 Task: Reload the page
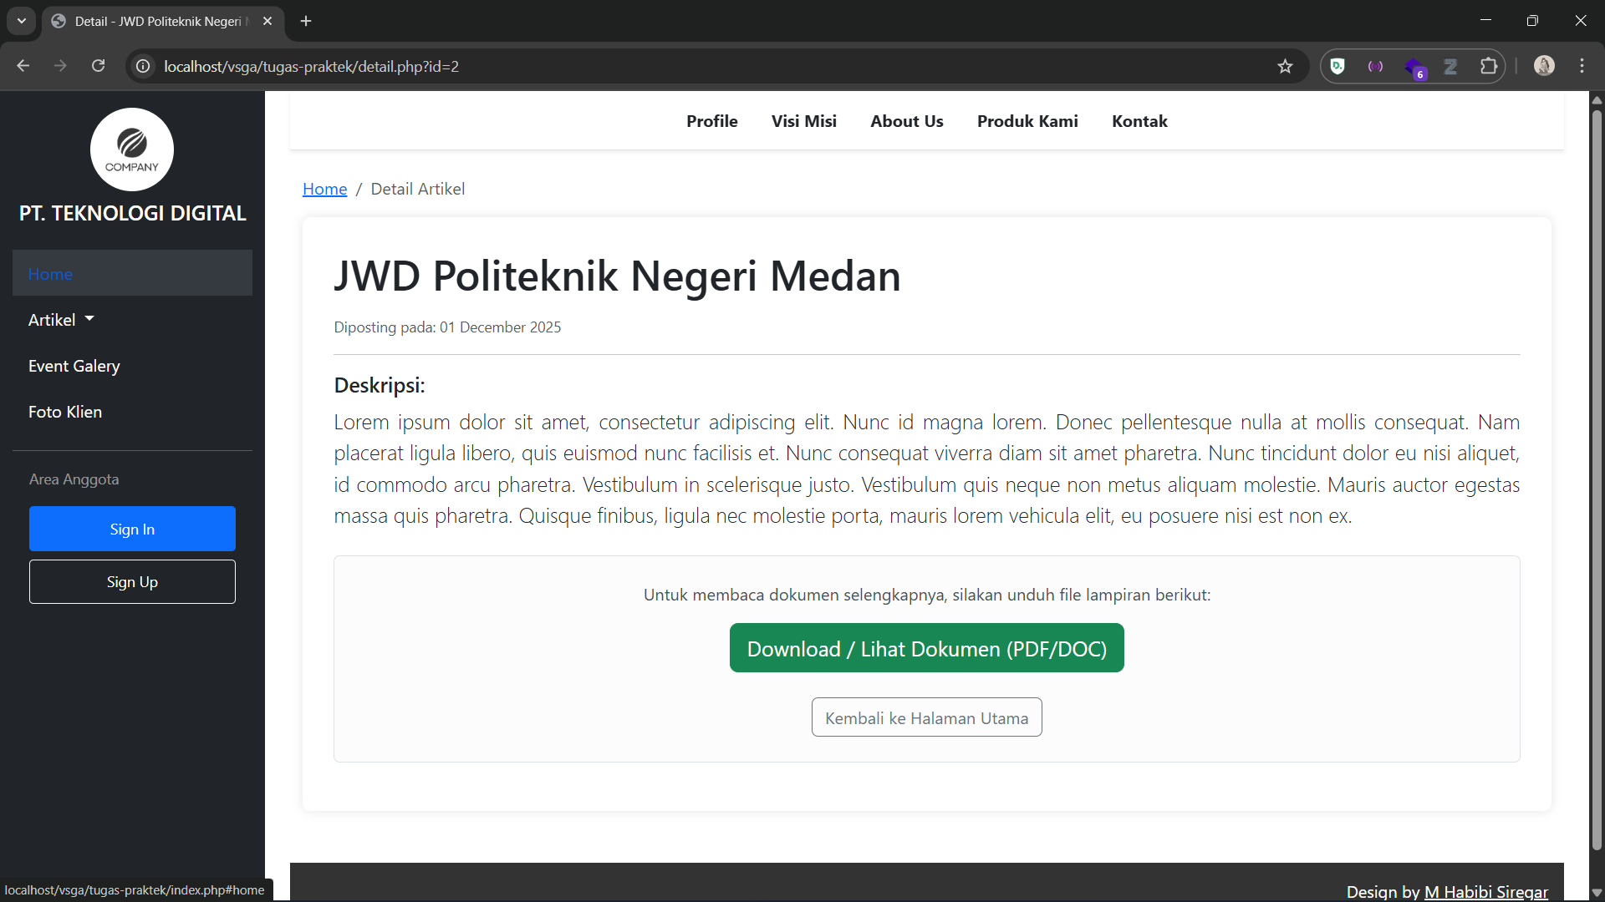coord(98,66)
